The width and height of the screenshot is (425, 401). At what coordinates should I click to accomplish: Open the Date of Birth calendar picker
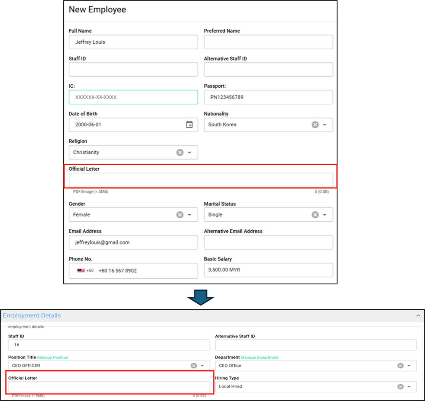tap(189, 125)
